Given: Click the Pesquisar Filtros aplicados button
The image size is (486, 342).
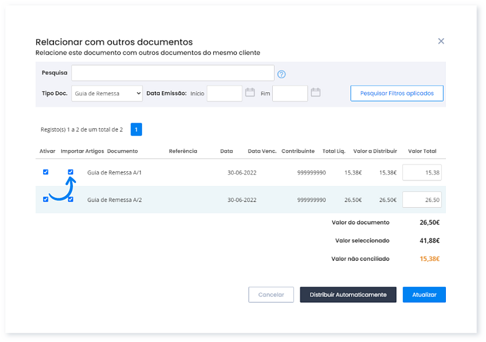Looking at the screenshot, I should coord(397,94).
